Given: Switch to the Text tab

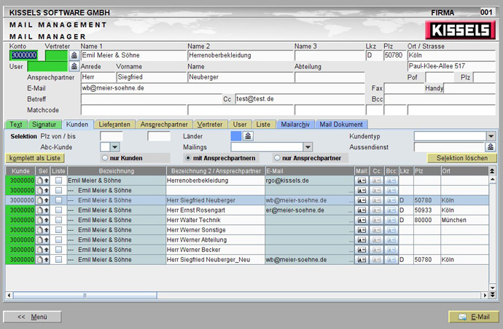Looking at the screenshot, I should [x=16, y=124].
